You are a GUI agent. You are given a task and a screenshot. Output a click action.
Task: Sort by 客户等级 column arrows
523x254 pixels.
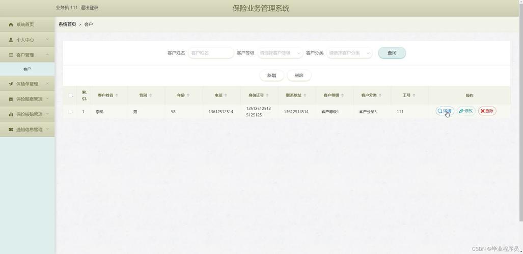click(x=343, y=95)
